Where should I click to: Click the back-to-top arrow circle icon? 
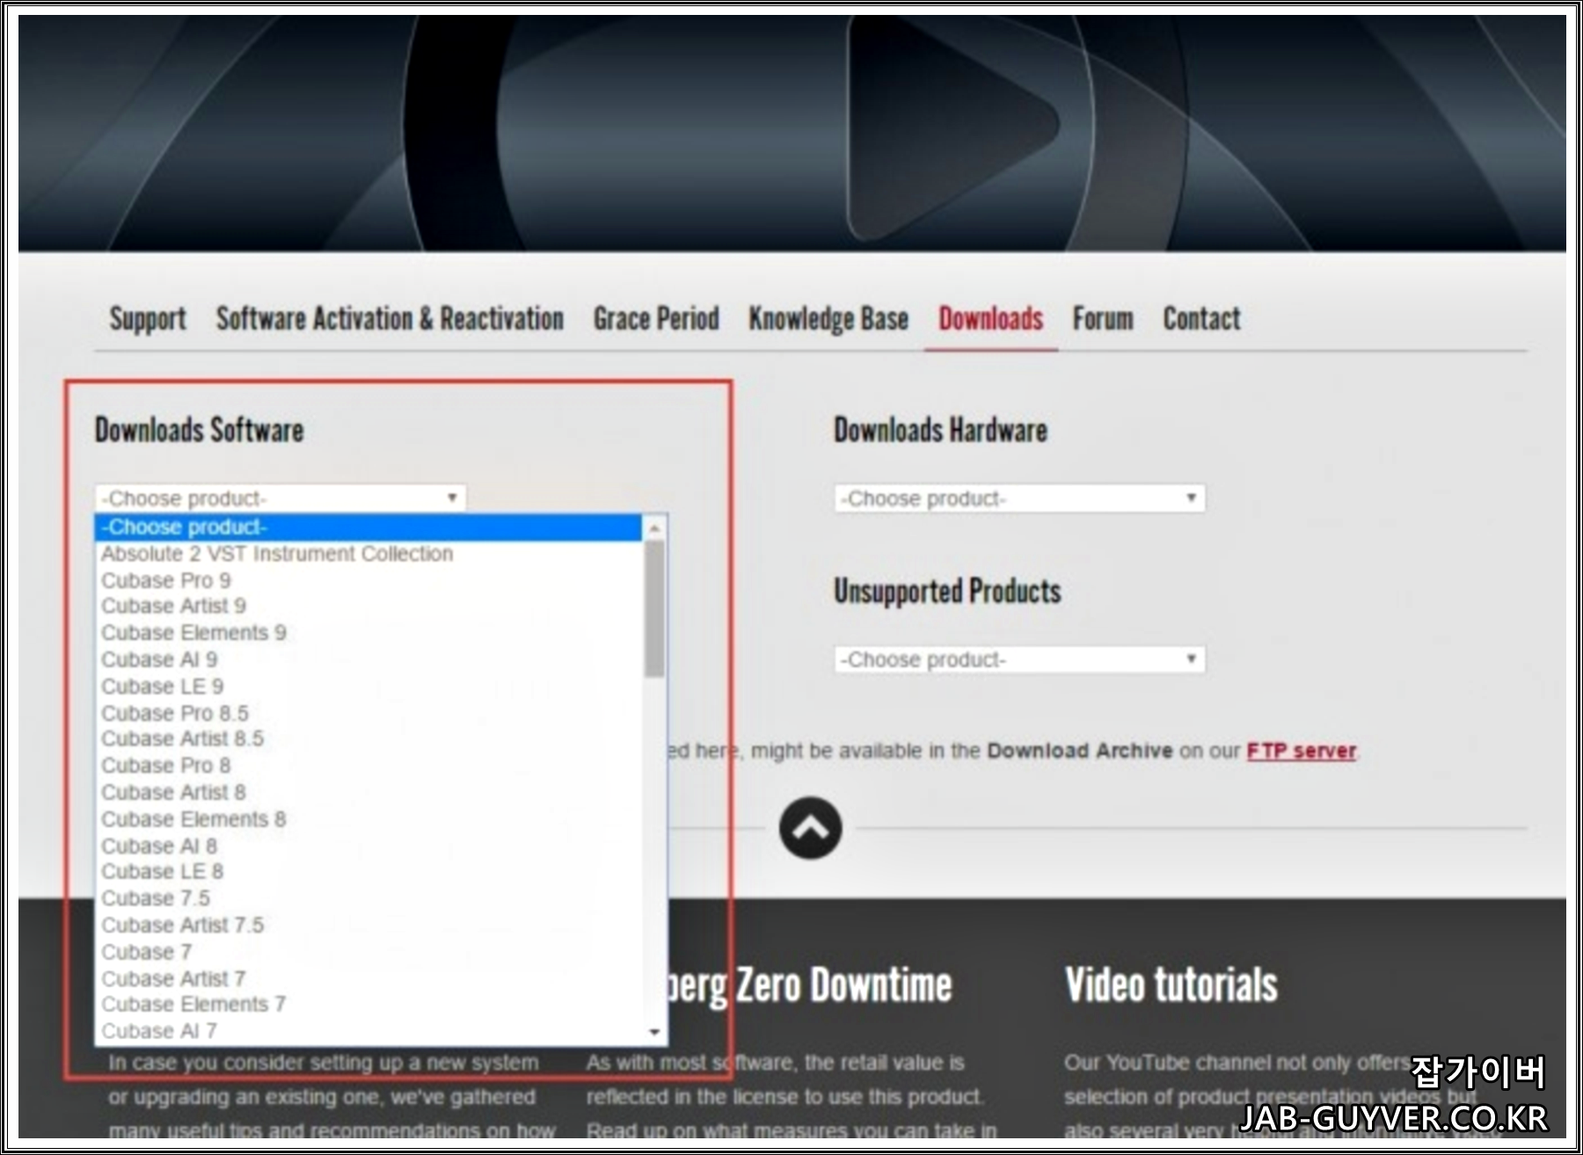810,828
